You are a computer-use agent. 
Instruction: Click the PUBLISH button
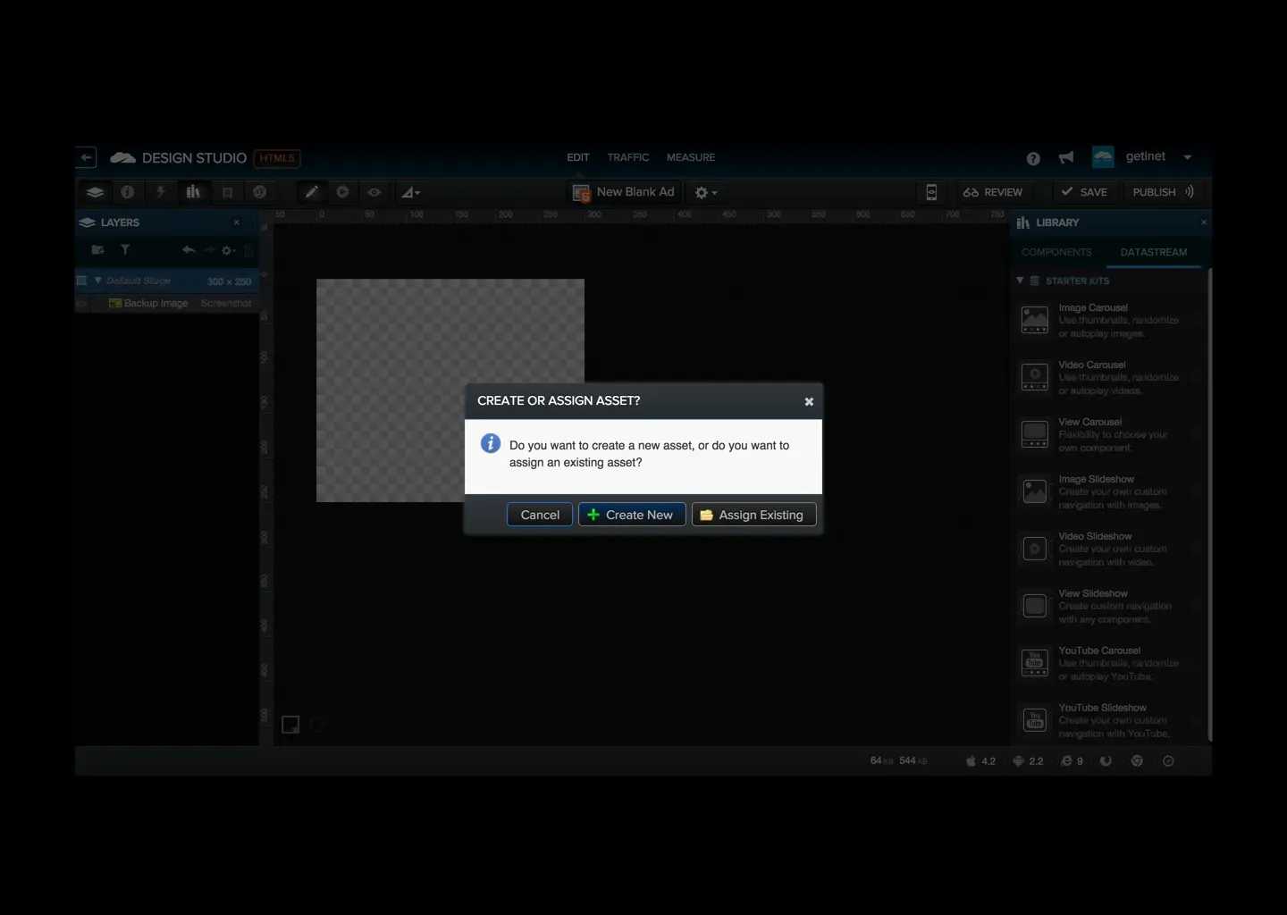point(1163,192)
